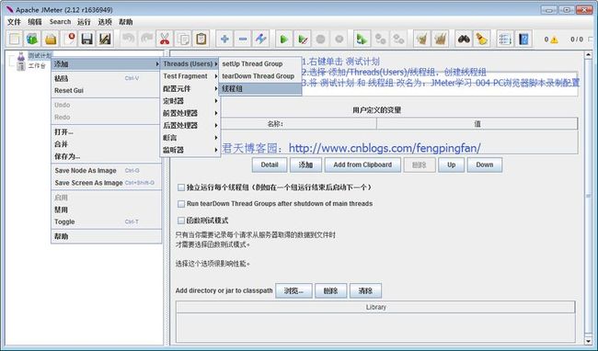Choose Toggle context menu entry
Screen dimensions: 598x351
point(106,221)
